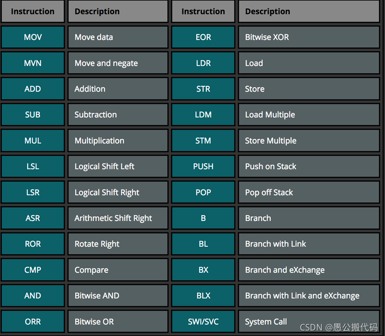Select the EOR instruction cell
The width and height of the screenshot is (385, 336).
(x=203, y=37)
